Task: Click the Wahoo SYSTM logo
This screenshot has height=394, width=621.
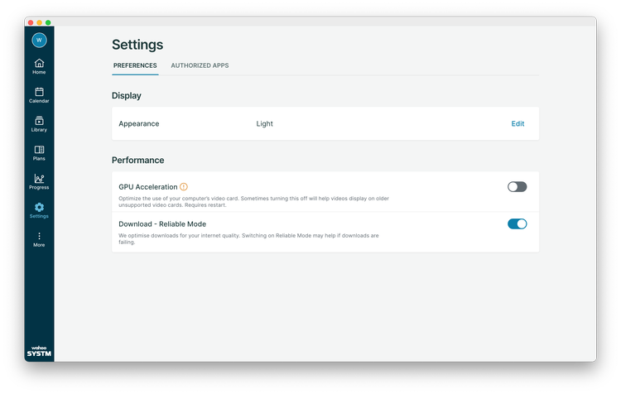Action: click(39, 351)
